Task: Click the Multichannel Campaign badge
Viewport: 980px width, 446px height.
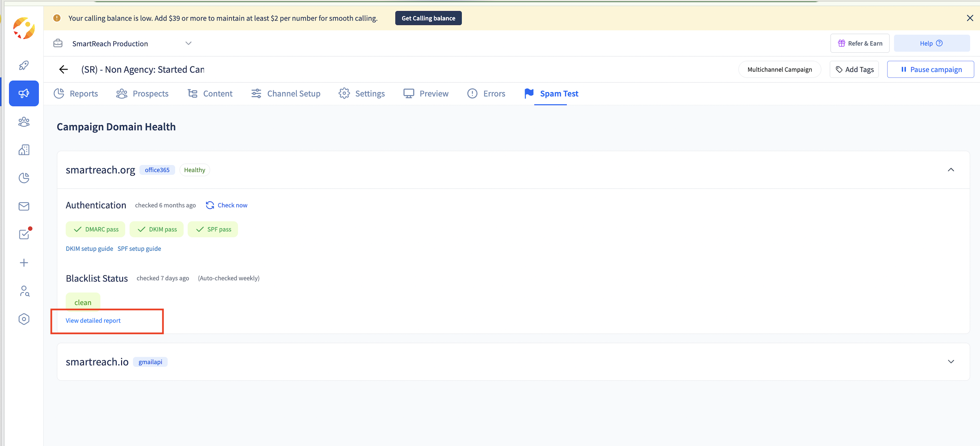Action: (x=779, y=69)
